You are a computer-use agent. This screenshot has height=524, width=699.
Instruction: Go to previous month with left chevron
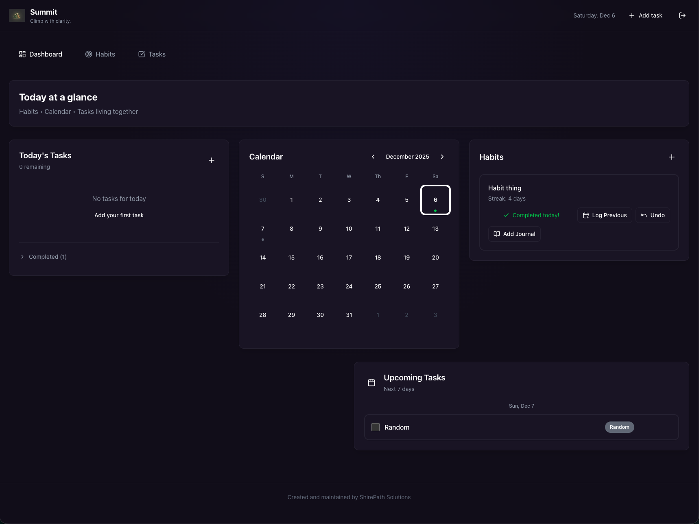click(373, 157)
